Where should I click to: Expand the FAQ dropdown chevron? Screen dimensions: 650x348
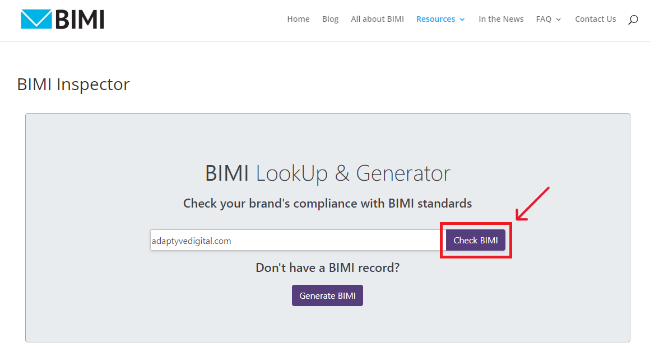[559, 20]
